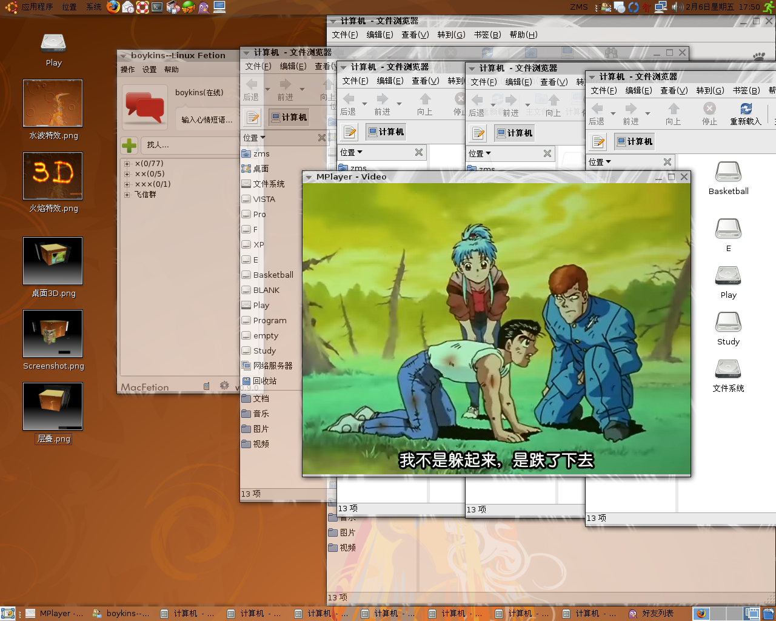Viewport: 776px width, 621px height.
Task: Expand the ×××(0/1) group in Fetion
Action: click(127, 184)
